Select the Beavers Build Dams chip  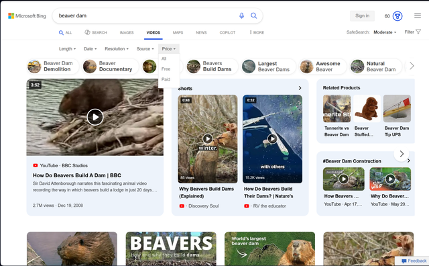click(x=212, y=66)
